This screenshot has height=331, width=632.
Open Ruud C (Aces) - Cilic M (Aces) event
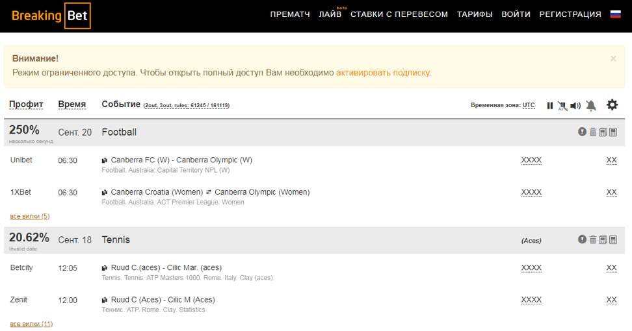tap(163, 300)
